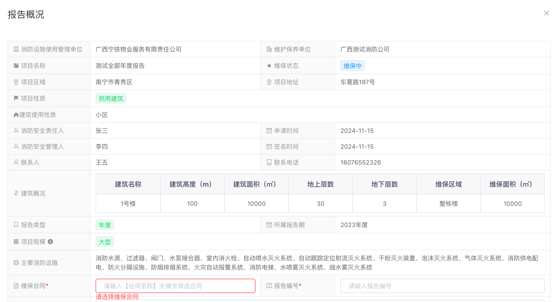Click the location pin beside 项目地址
This screenshot has width=555, height=302.
coord(269,82)
